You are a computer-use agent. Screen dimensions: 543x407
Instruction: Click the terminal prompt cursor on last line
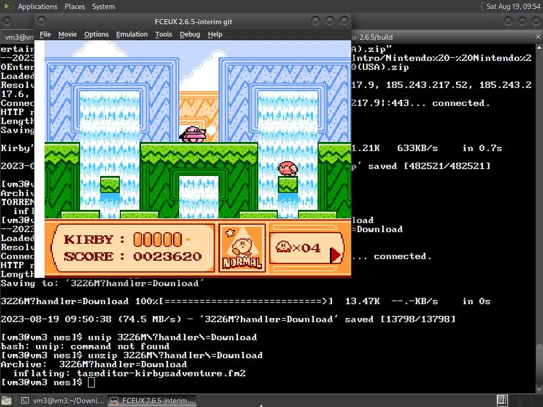(91, 382)
